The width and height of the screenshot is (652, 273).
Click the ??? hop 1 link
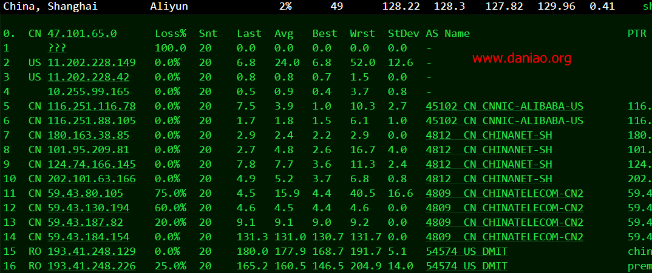point(57,48)
